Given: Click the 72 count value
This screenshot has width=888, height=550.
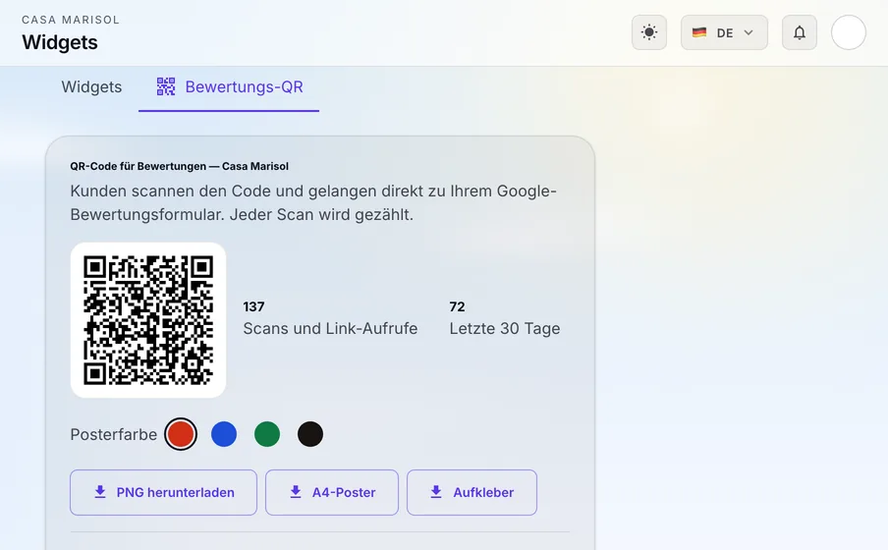Looking at the screenshot, I should [457, 307].
